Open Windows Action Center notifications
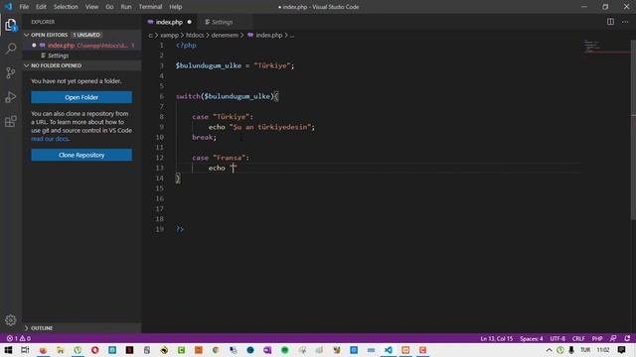Viewport: 636px width, 357px height. point(621,350)
